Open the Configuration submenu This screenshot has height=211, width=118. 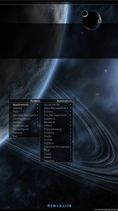tap(24, 119)
